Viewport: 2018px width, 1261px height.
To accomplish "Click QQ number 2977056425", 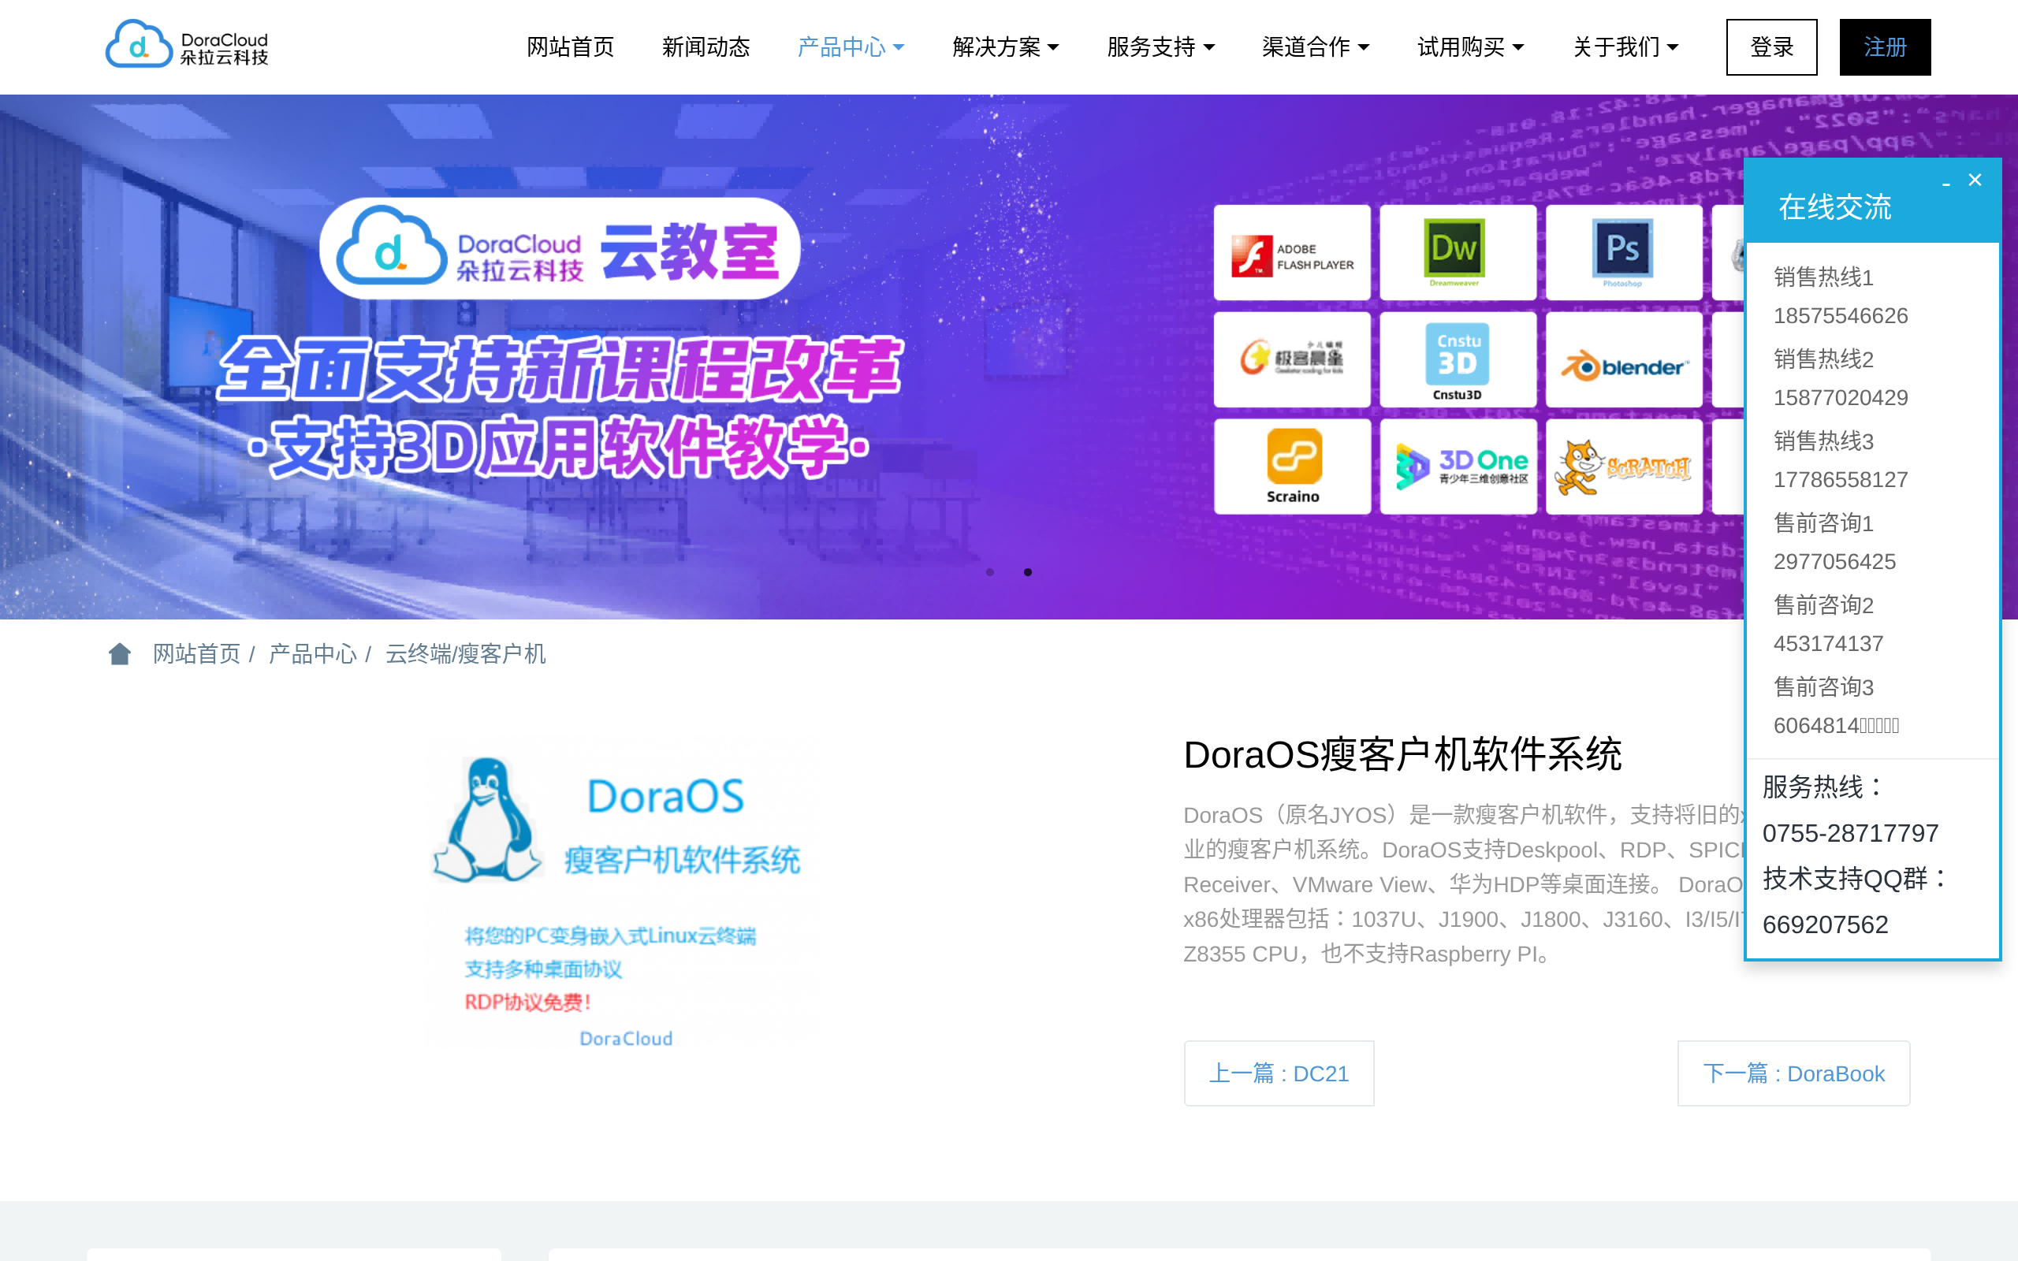I will point(1834,562).
